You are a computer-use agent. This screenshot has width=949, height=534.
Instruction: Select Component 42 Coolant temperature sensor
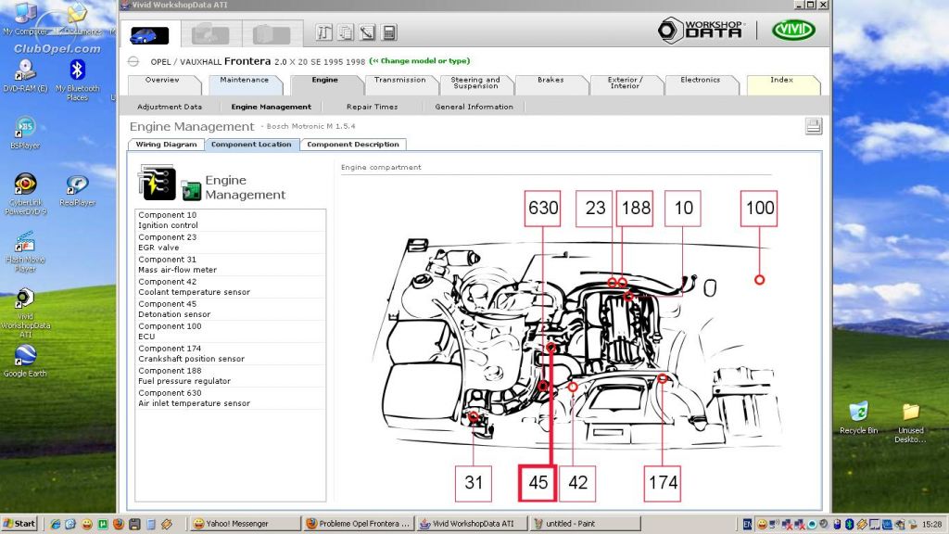pos(230,287)
